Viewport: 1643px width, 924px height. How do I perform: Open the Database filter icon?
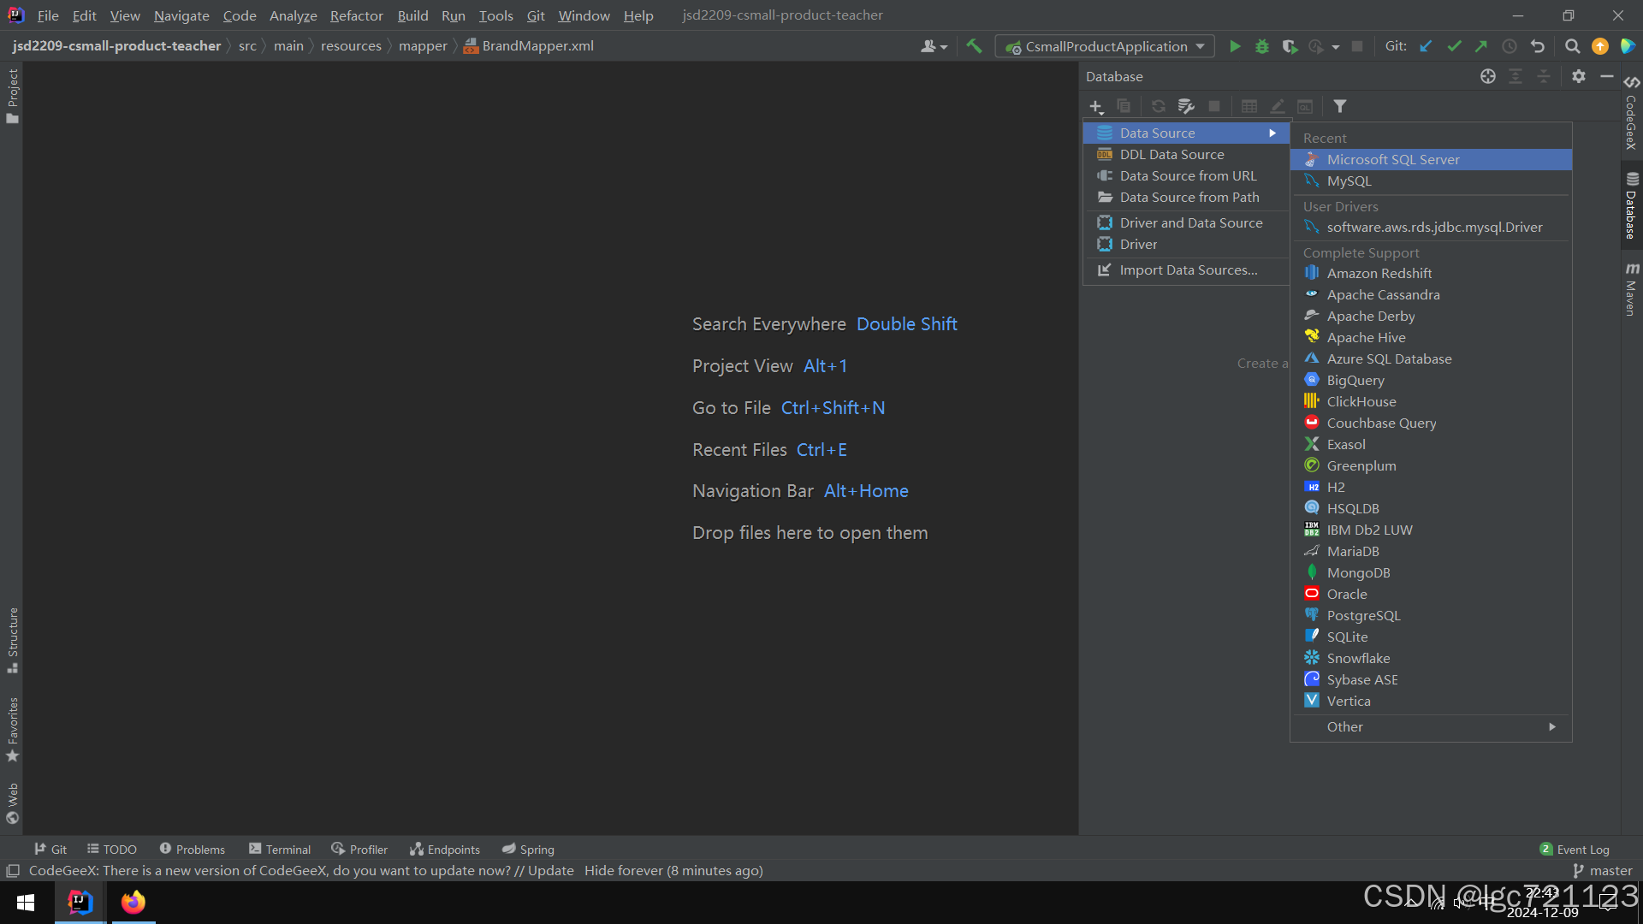click(x=1340, y=106)
